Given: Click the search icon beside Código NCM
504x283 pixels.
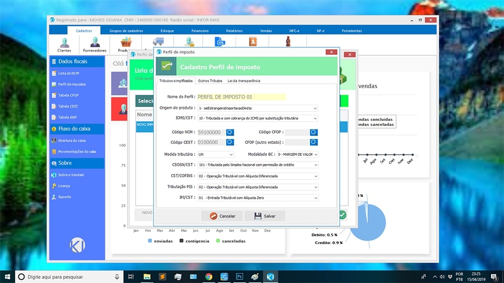Looking at the screenshot, I should point(230,133).
